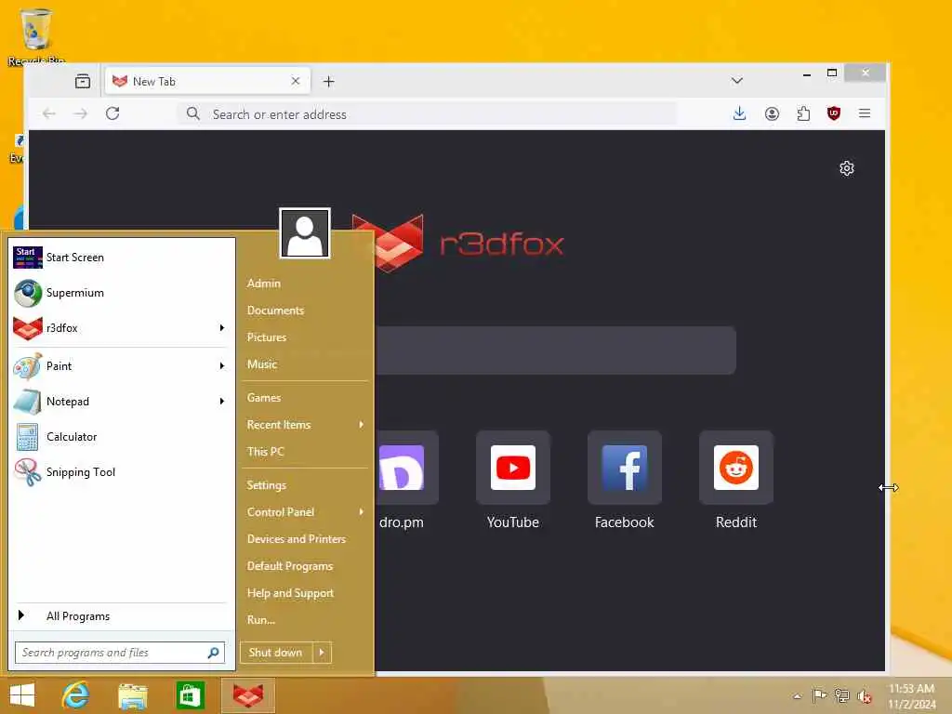Open the clock showing 11:53 AM
This screenshot has width=952, height=714.
pyautogui.click(x=911, y=696)
